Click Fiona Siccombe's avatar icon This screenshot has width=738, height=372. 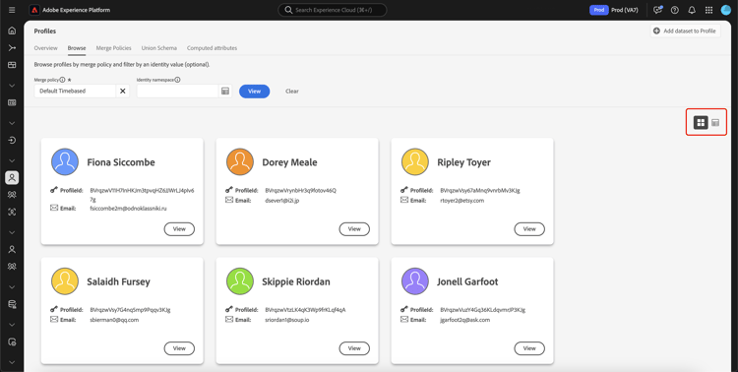(65, 162)
